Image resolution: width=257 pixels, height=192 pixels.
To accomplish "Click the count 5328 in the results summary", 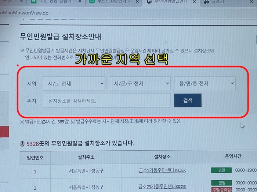I will coord(33,144).
